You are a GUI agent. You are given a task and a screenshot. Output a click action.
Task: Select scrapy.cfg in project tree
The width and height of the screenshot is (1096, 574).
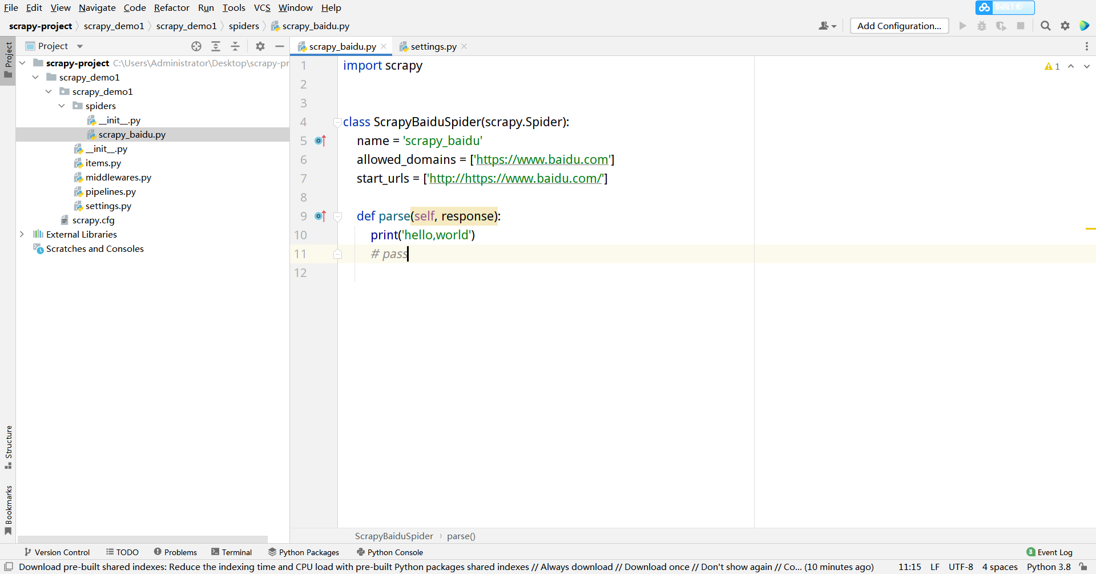pos(93,220)
